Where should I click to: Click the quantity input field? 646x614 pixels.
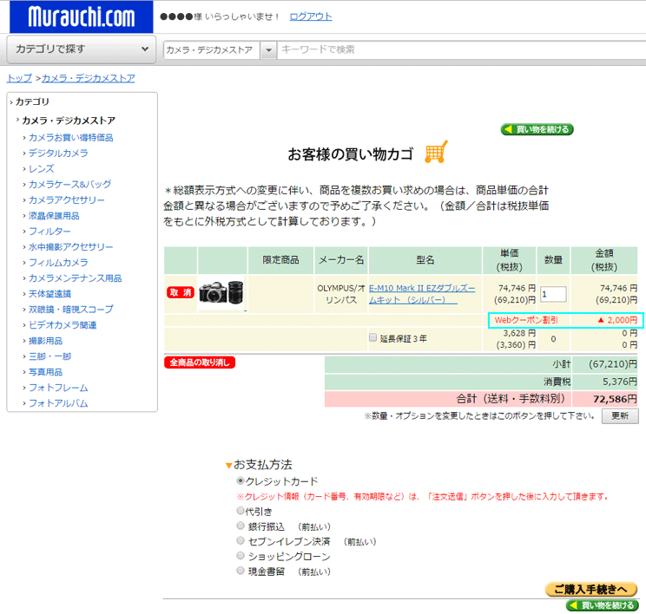[553, 294]
